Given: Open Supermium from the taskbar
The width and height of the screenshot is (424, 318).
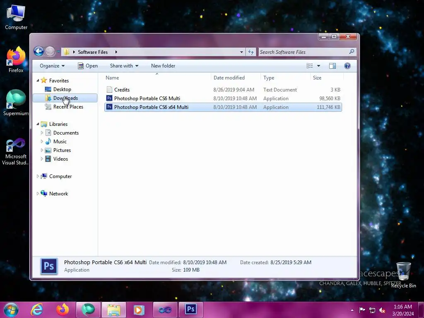Looking at the screenshot, I should (88, 310).
